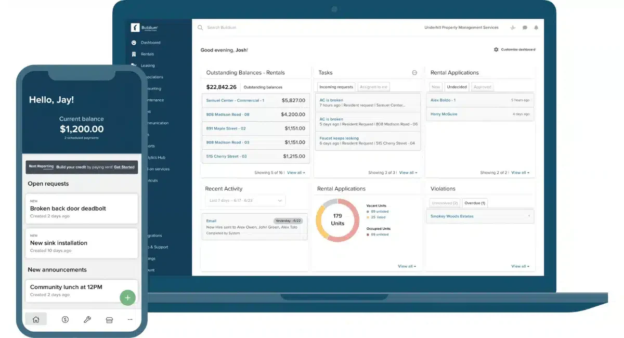Image resolution: width=624 pixels, height=338 pixels.
Task: Click View all in the Tasks card
Action: (408, 172)
